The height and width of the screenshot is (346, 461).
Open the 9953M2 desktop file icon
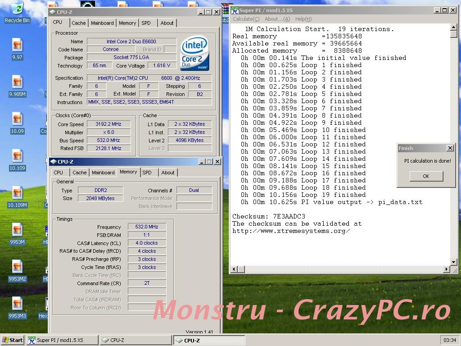pos(18,271)
